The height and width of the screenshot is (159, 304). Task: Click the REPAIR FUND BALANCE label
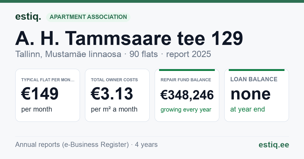(x=186, y=80)
